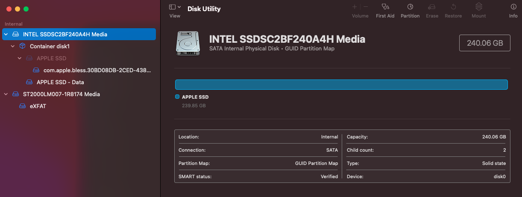Click the Location Internal value
522x197 pixels.
pos(329,137)
